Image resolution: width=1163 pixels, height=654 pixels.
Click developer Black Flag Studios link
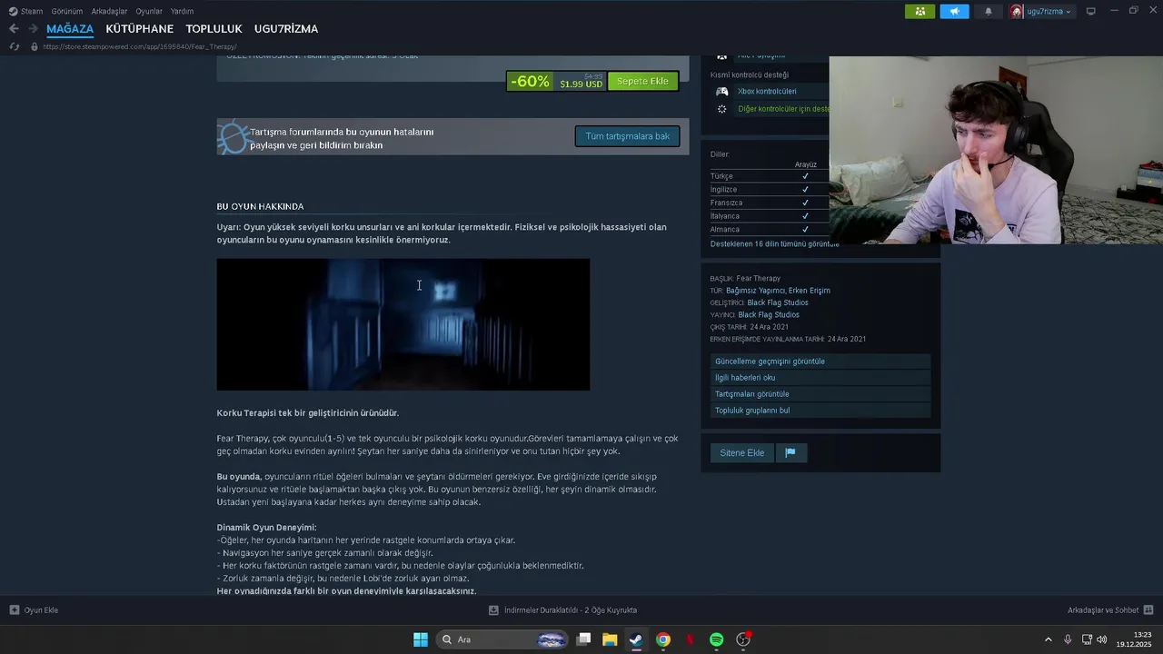(x=778, y=302)
